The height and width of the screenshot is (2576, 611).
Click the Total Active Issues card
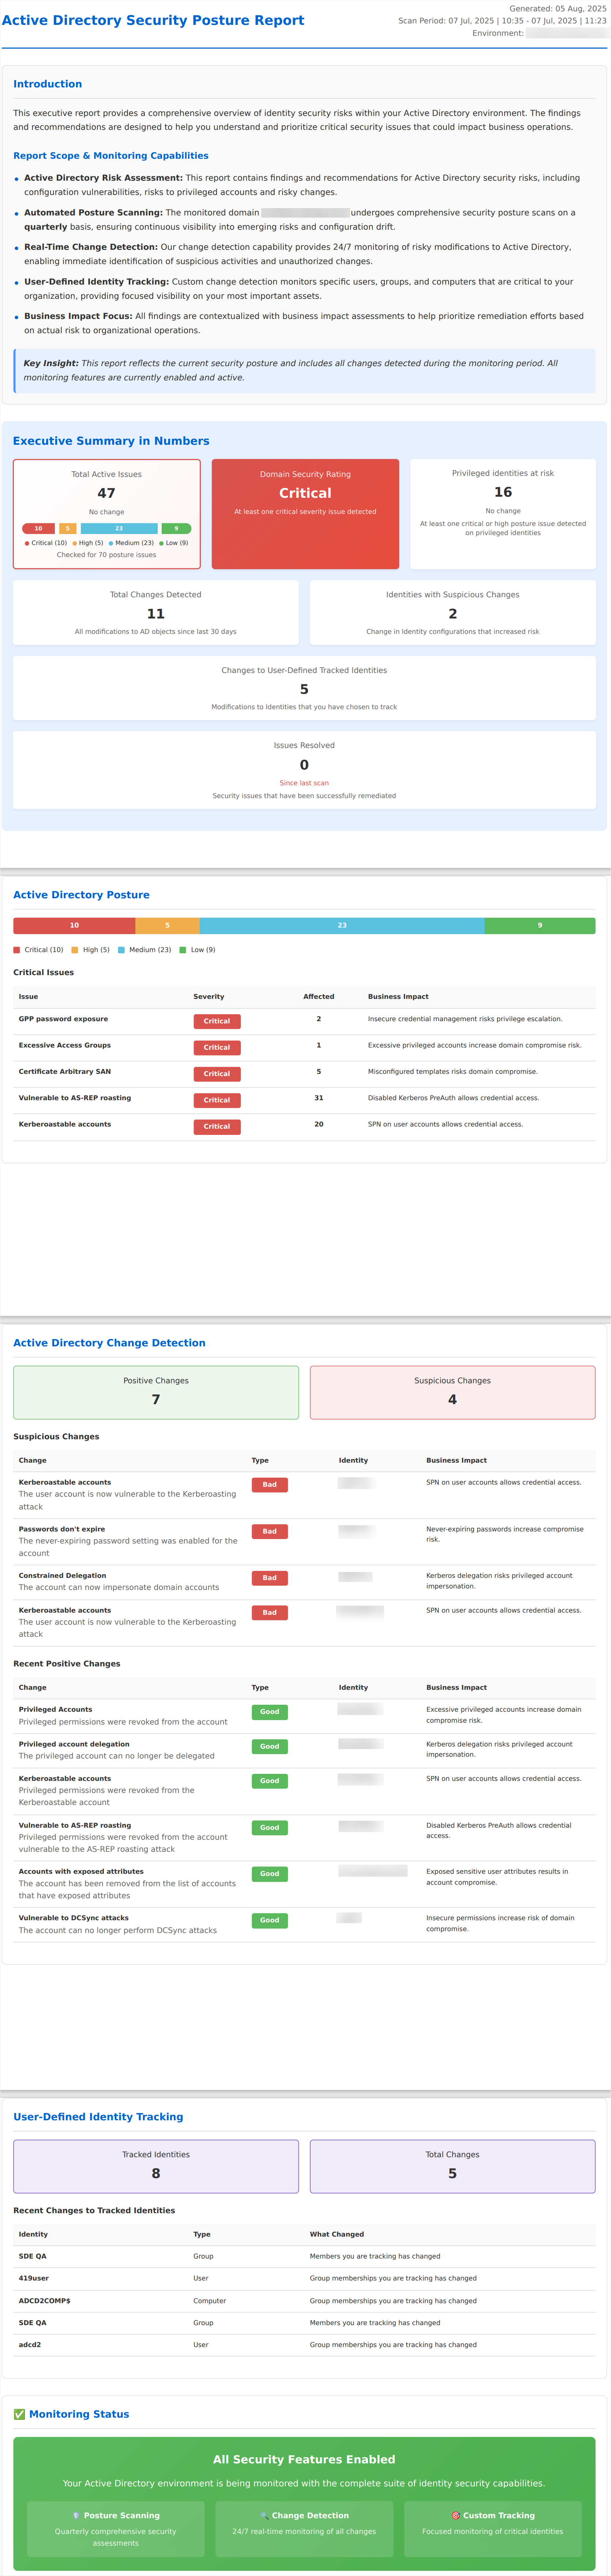(107, 513)
